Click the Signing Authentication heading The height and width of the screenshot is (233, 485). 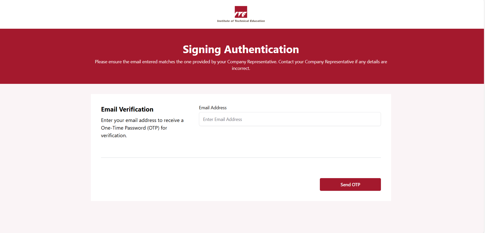click(x=241, y=49)
